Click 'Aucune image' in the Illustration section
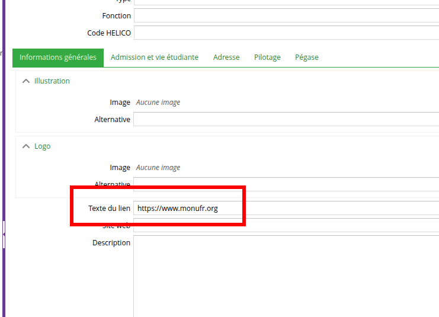Viewport: 439px width, 317px height. (158, 103)
